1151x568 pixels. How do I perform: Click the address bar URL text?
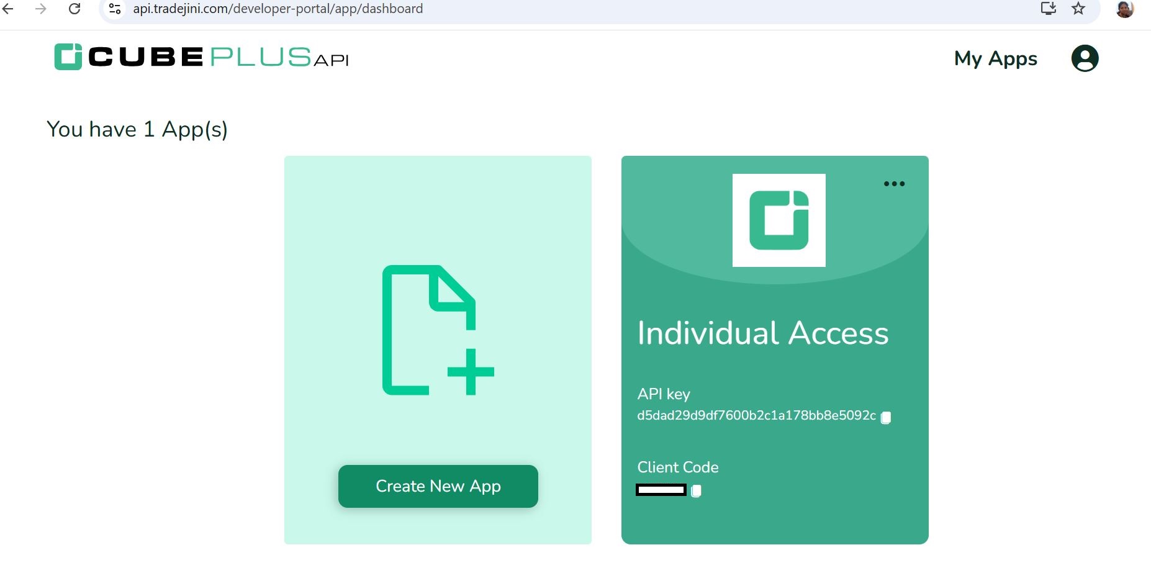coord(278,9)
